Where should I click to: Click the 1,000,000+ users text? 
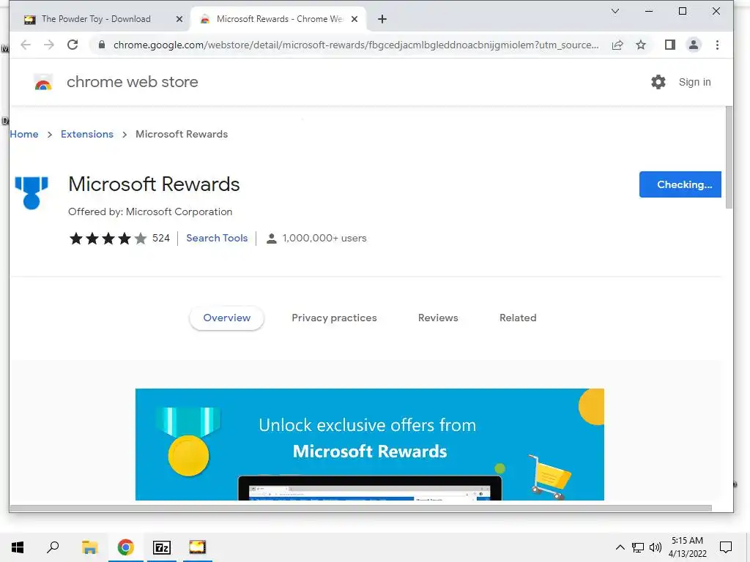(324, 238)
